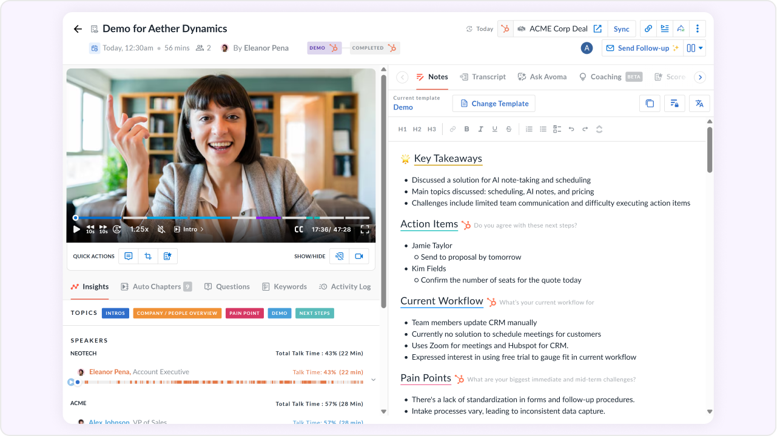Switch to the Transcript tab
This screenshot has width=777, height=436.
click(483, 77)
